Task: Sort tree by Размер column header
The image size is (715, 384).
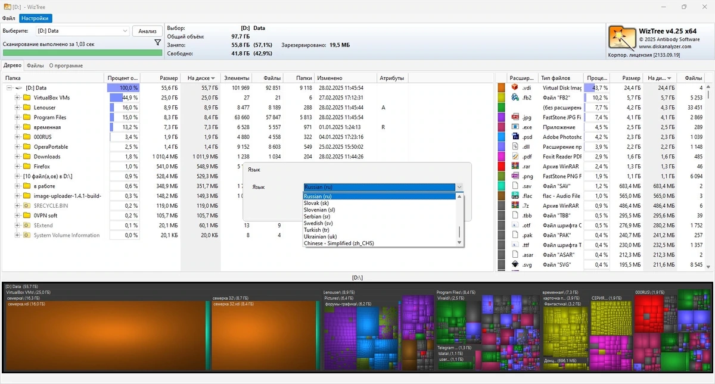Action: pyautogui.click(x=161, y=78)
